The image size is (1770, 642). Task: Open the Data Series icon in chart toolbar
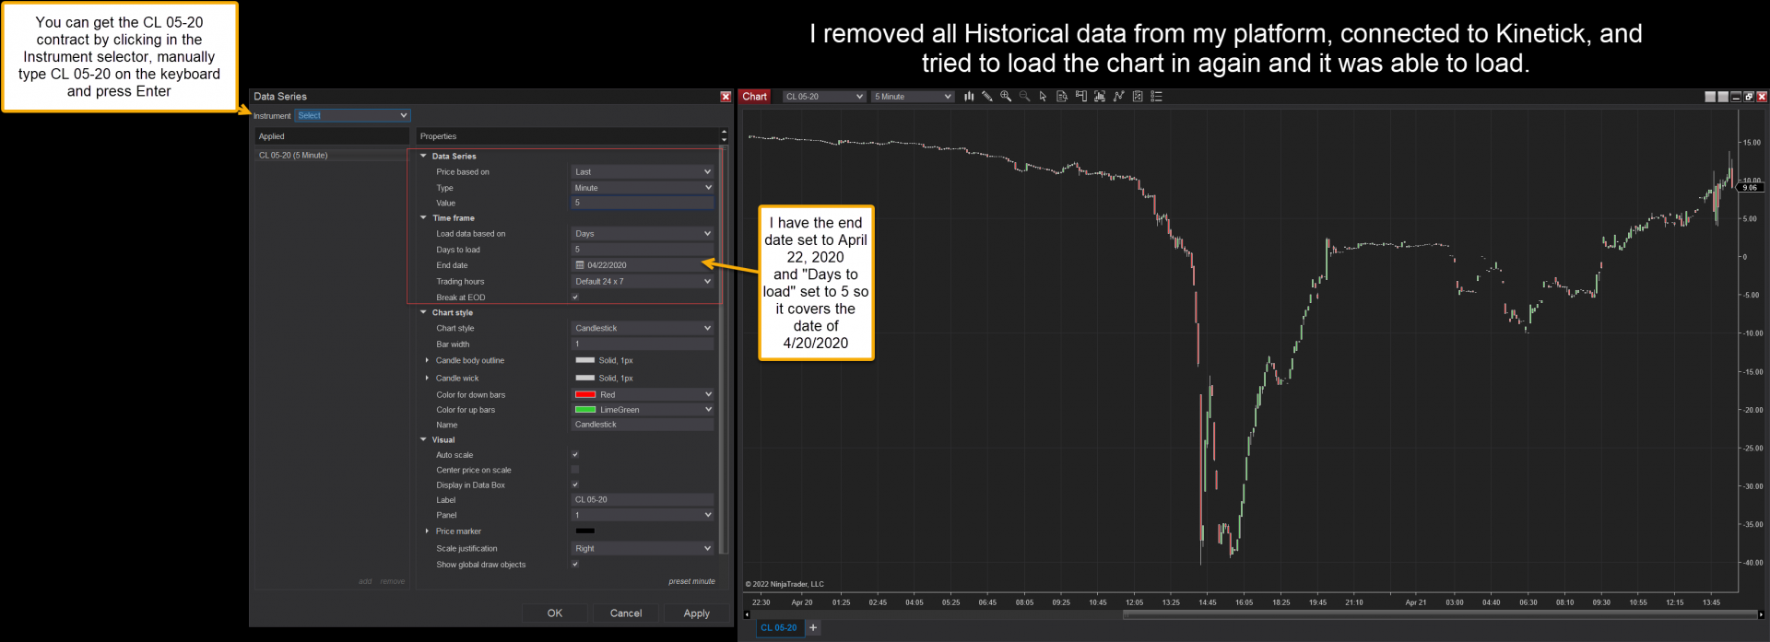pyautogui.click(x=1100, y=96)
